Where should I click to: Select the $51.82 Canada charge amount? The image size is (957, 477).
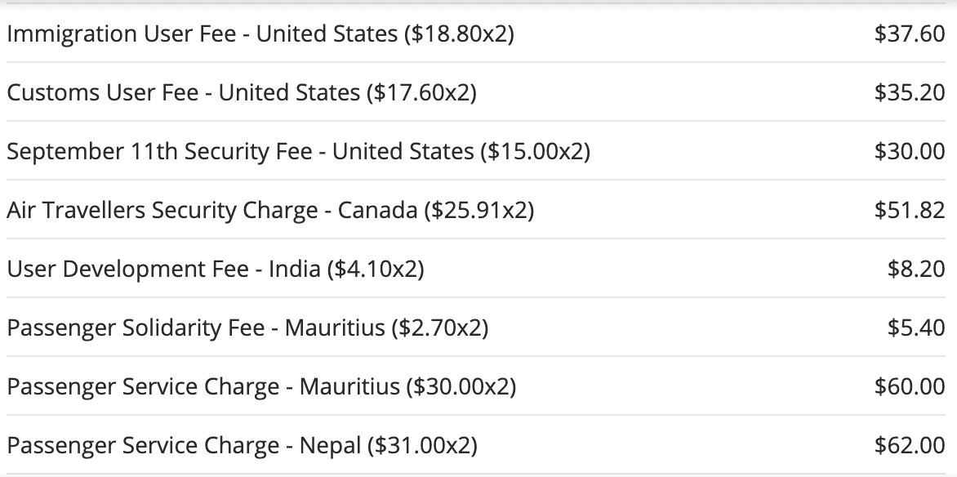pos(909,211)
